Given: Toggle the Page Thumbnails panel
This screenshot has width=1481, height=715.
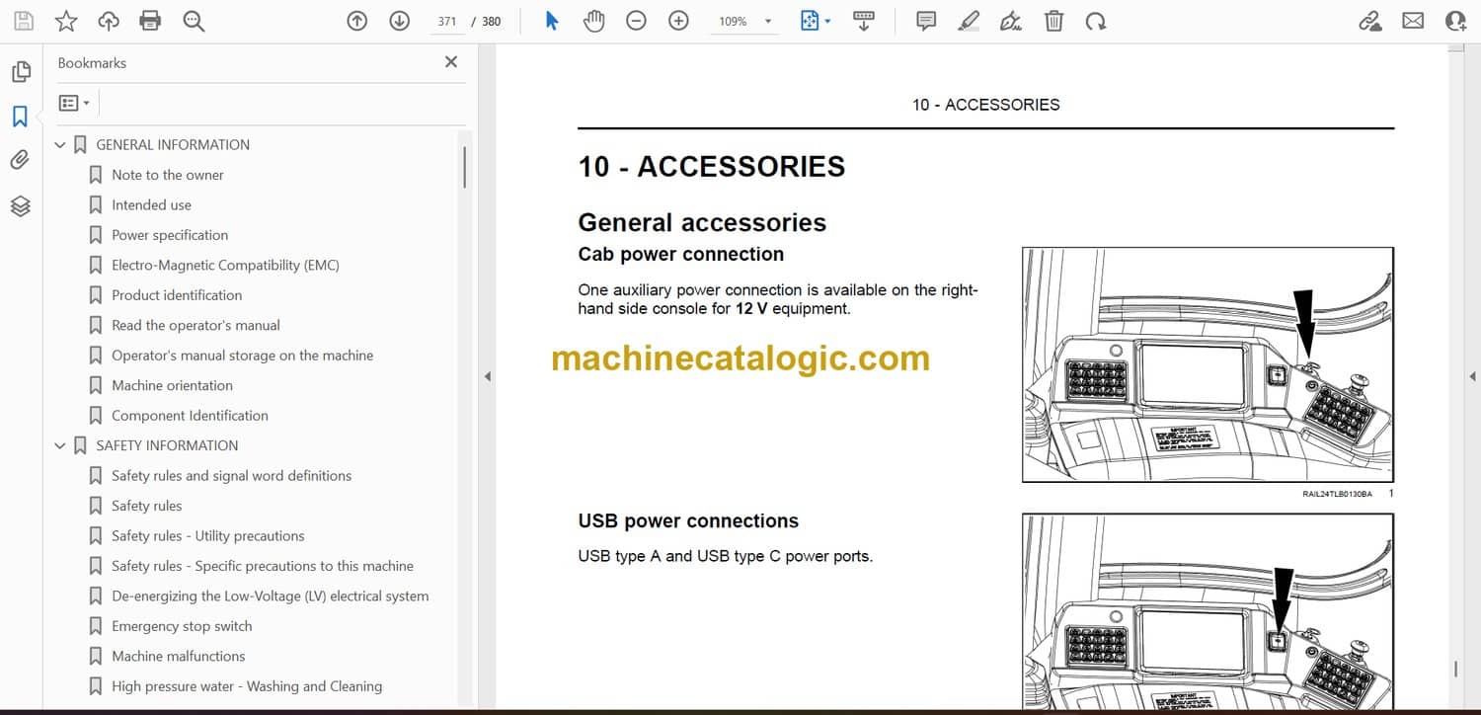Looking at the screenshot, I should pyautogui.click(x=20, y=72).
